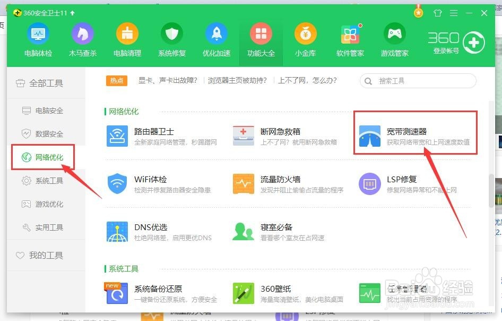This screenshot has width=502, height=321.
Task: Open 路由器卫士 router icon
Action: [117, 136]
